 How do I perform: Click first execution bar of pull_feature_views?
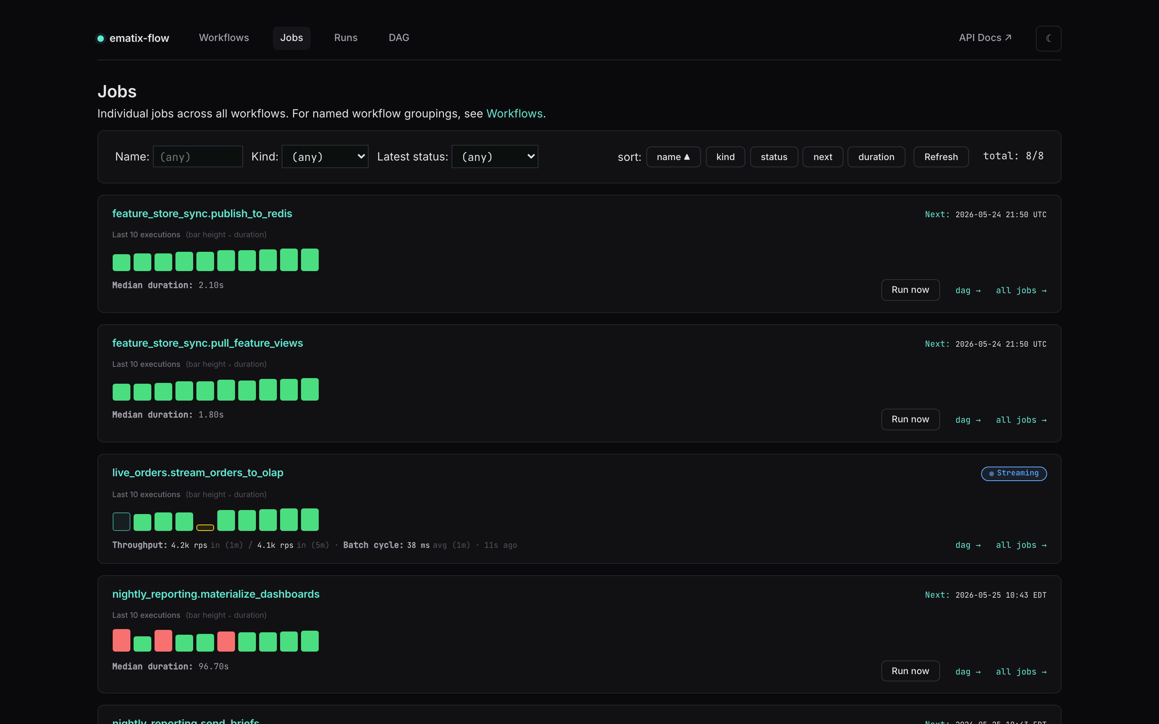pos(121,392)
